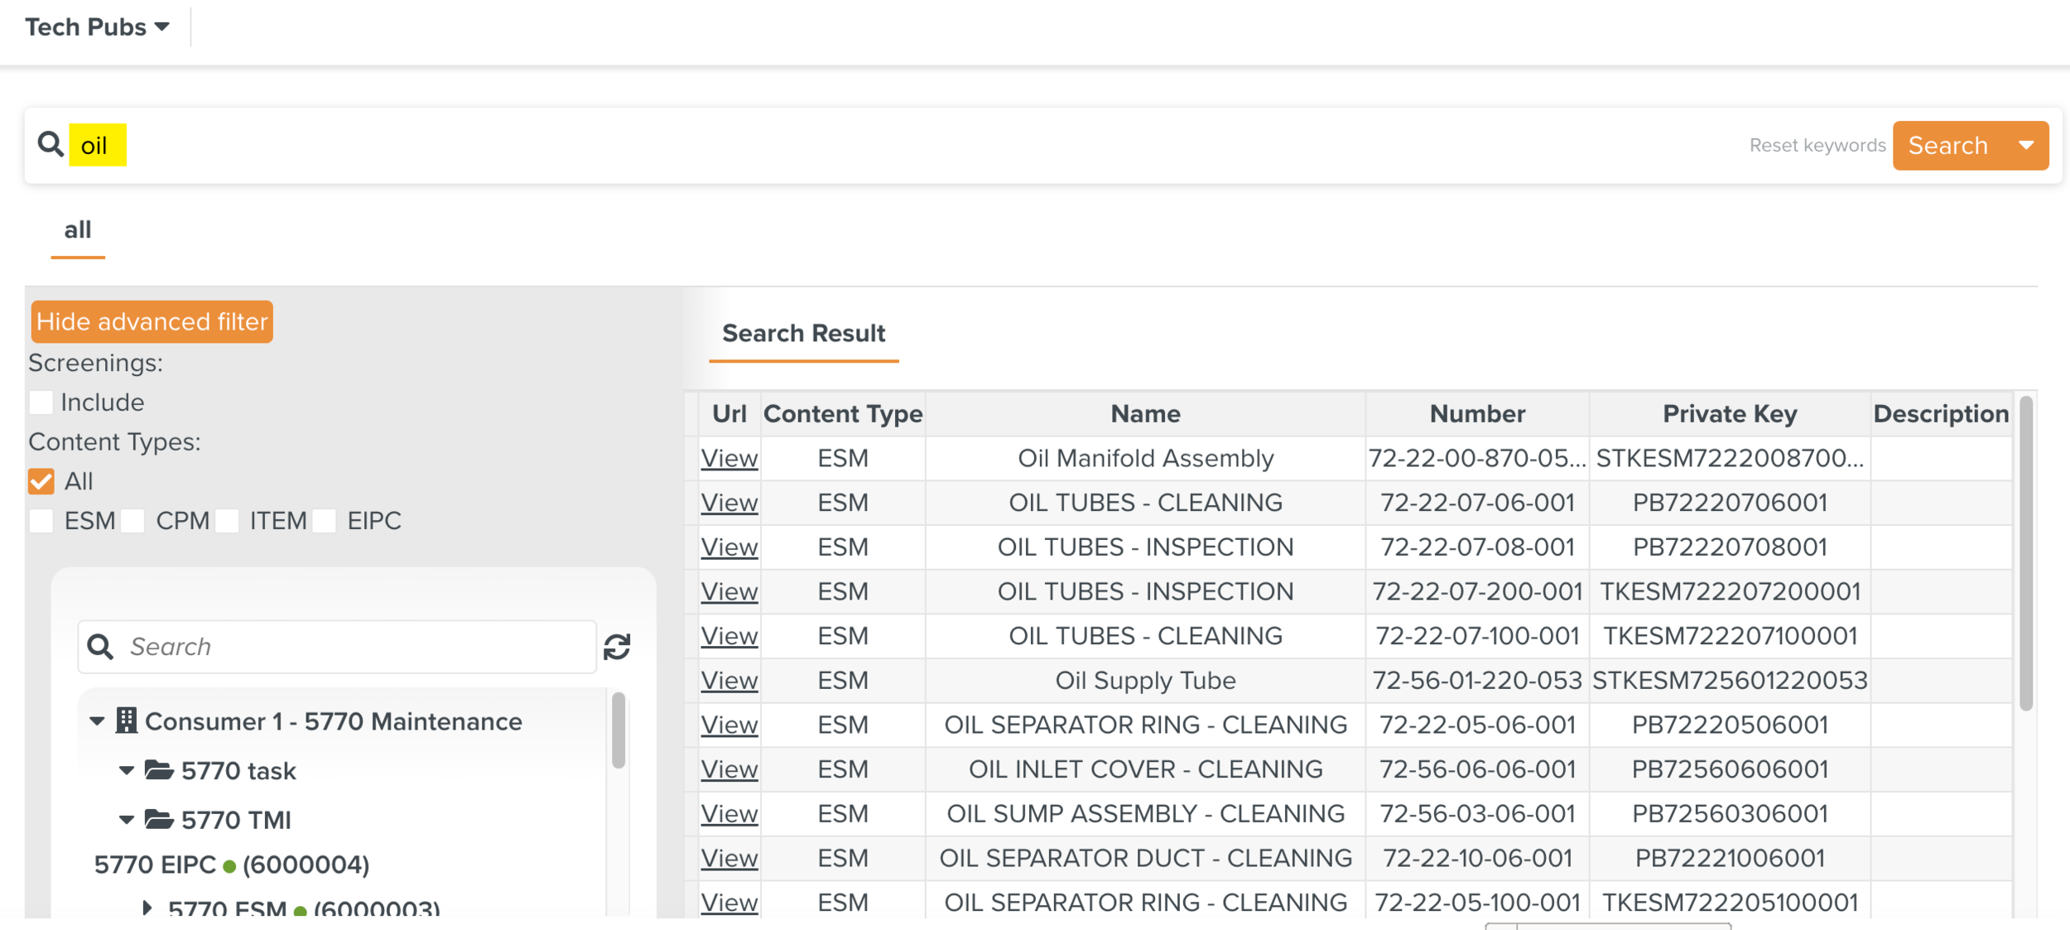2070x930 pixels.
Task: Click the 5770 TMI folder icon
Action: coord(158,819)
